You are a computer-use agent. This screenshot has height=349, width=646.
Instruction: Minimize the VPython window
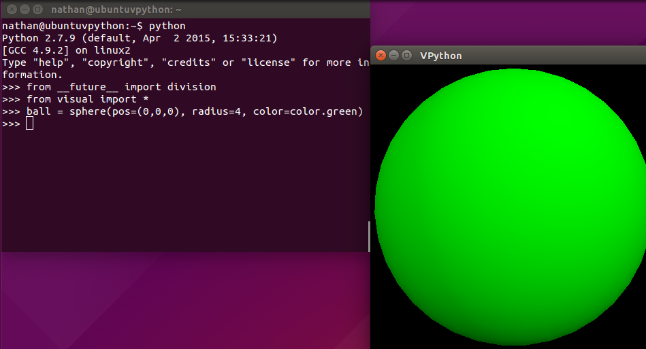tap(393, 55)
